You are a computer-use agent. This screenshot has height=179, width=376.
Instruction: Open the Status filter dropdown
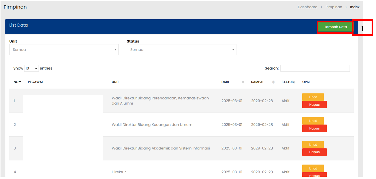[x=181, y=50]
